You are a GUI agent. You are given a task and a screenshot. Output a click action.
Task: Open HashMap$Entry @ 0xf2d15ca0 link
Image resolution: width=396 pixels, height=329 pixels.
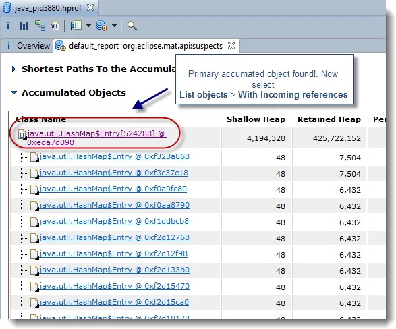pyautogui.click(x=114, y=302)
